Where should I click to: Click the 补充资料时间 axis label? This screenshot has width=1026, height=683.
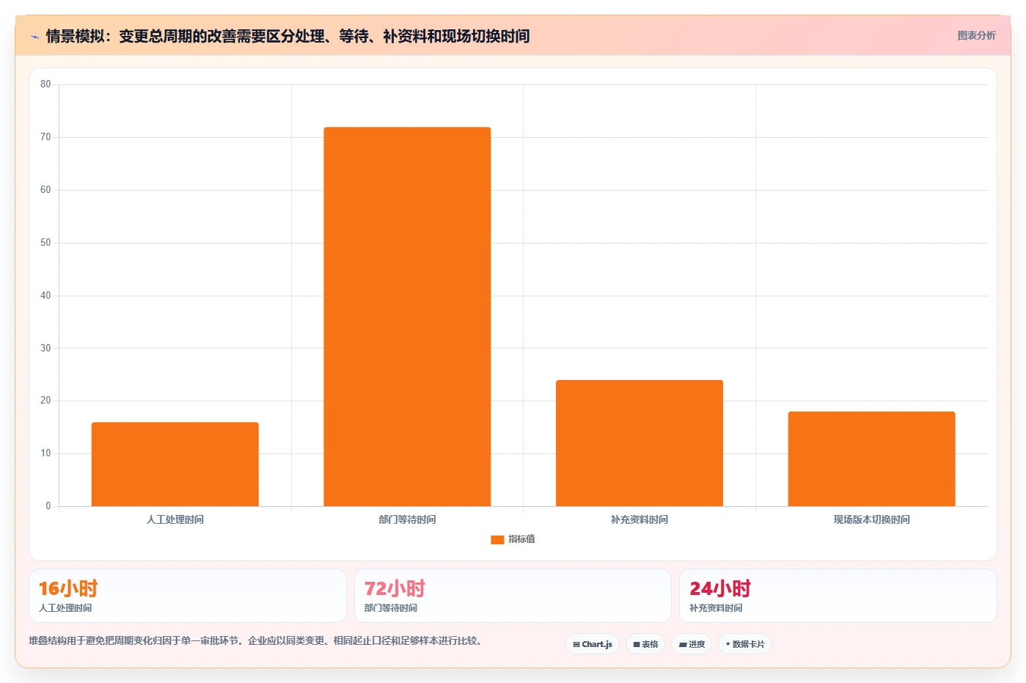(640, 519)
